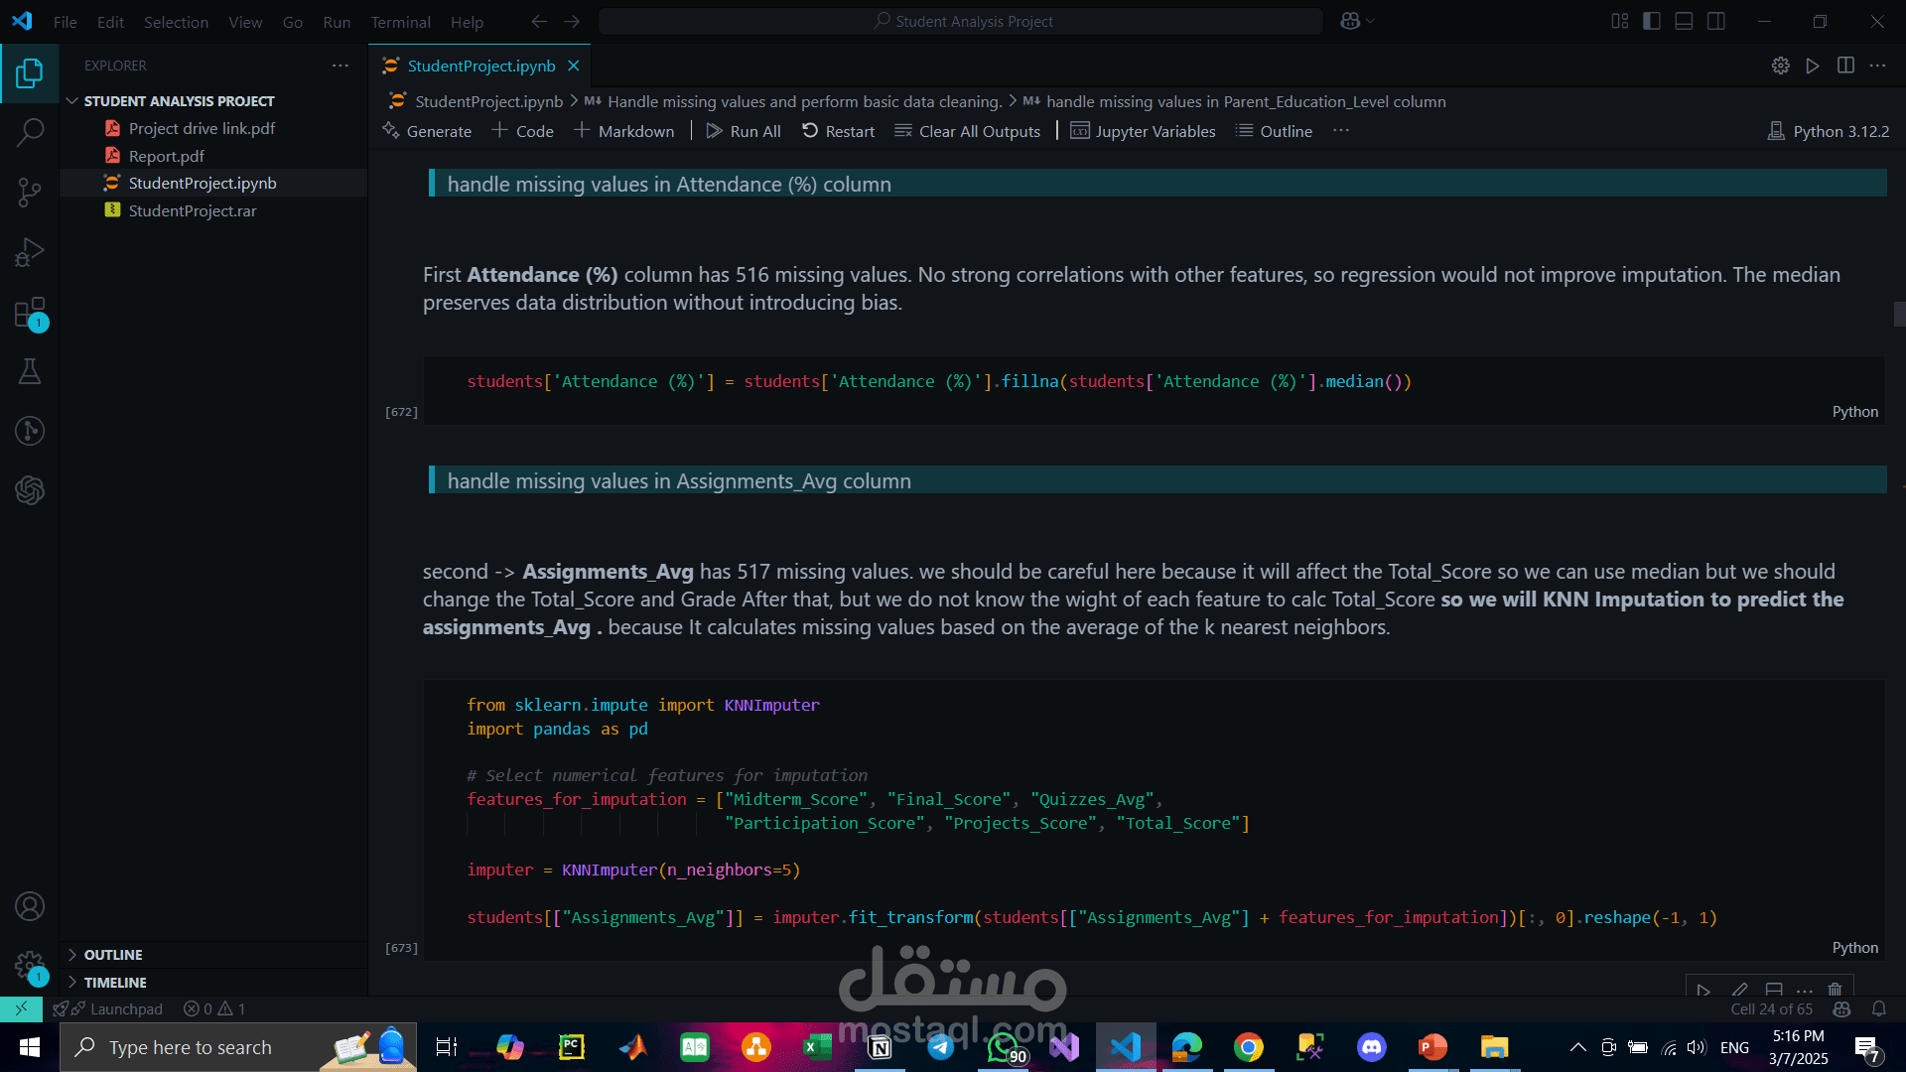This screenshot has height=1072, width=1906.
Task: Open Run and Debug view
Action: coord(30,252)
